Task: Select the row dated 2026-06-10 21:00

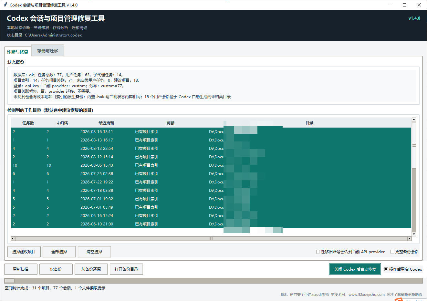Action: tap(211, 224)
